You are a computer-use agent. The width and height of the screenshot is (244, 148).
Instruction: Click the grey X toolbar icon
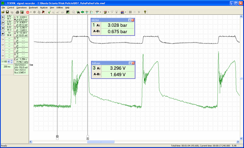point(139,12)
